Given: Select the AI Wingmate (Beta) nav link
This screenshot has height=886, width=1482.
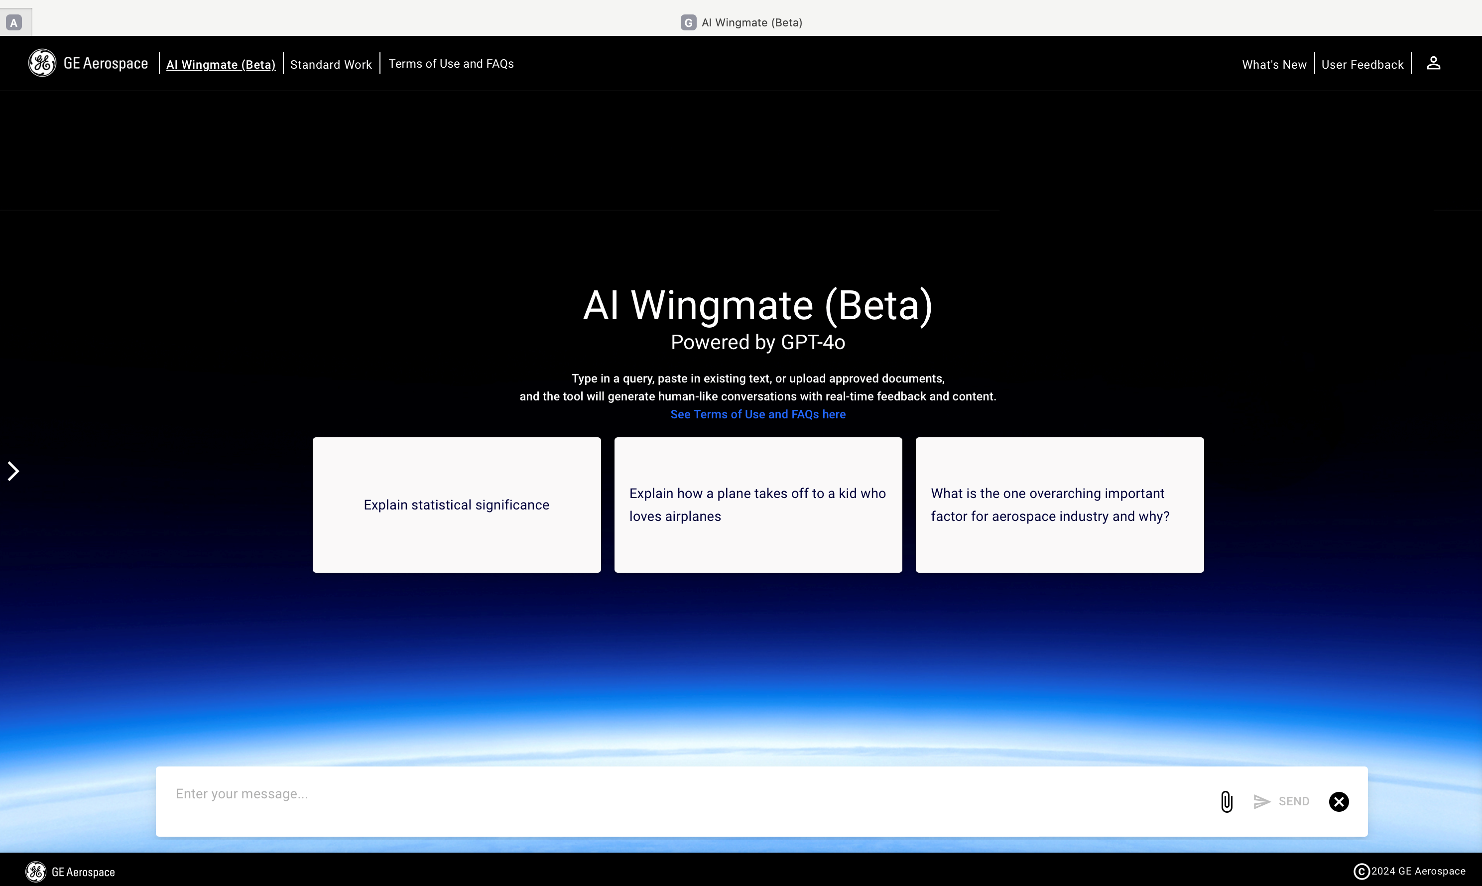Looking at the screenshot, I should [x=220, y=64].
